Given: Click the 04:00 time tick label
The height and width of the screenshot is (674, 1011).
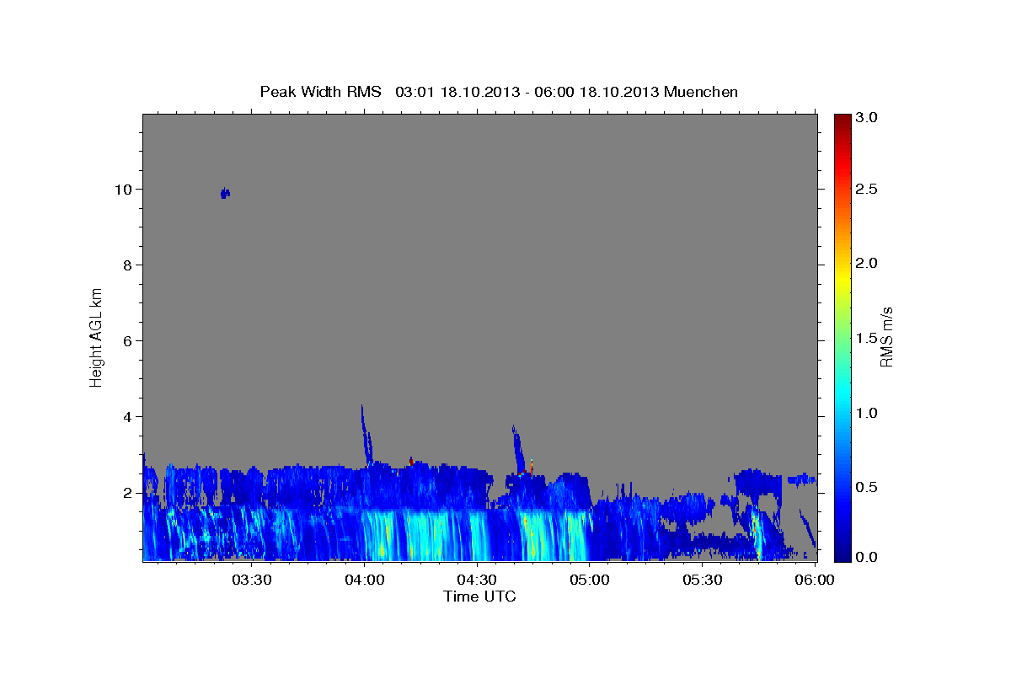Looking at the screenshot, I should pyautogui.click(x=365, y=580).
